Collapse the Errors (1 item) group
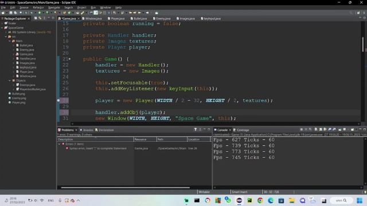Viewport: 367px width, 206px height. point(59,144)
